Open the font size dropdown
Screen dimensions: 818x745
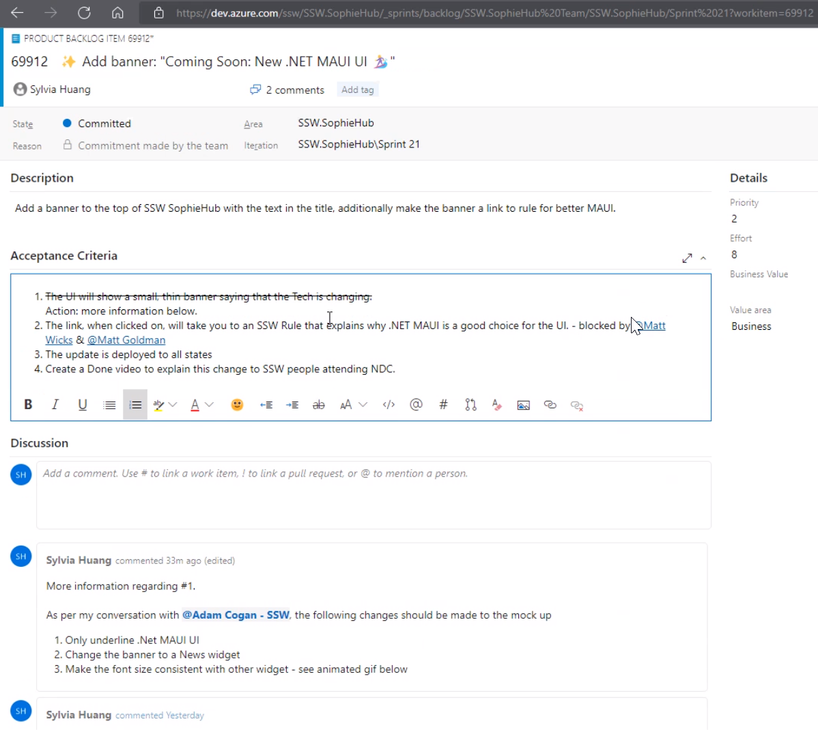(x=363, y=405)
